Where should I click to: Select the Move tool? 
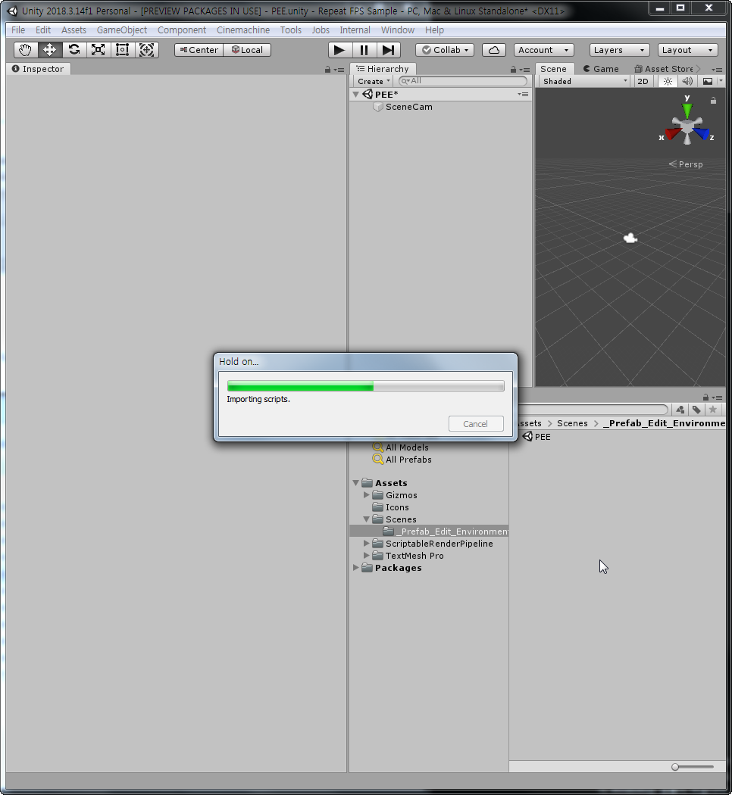pyautogui.click(x=50, y=50)
